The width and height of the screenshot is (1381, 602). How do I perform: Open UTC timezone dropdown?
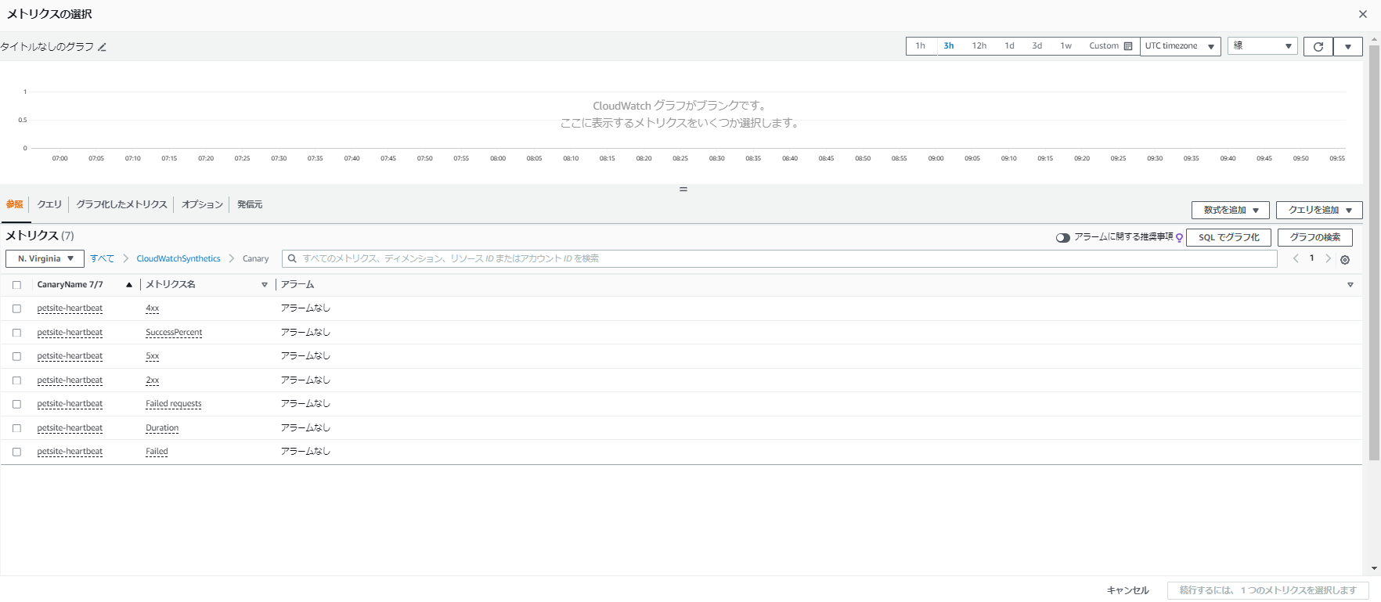[1181, 46]
